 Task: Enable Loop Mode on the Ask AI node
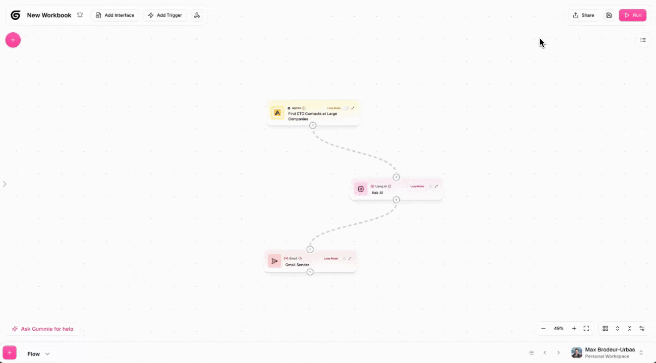[430, 186]
